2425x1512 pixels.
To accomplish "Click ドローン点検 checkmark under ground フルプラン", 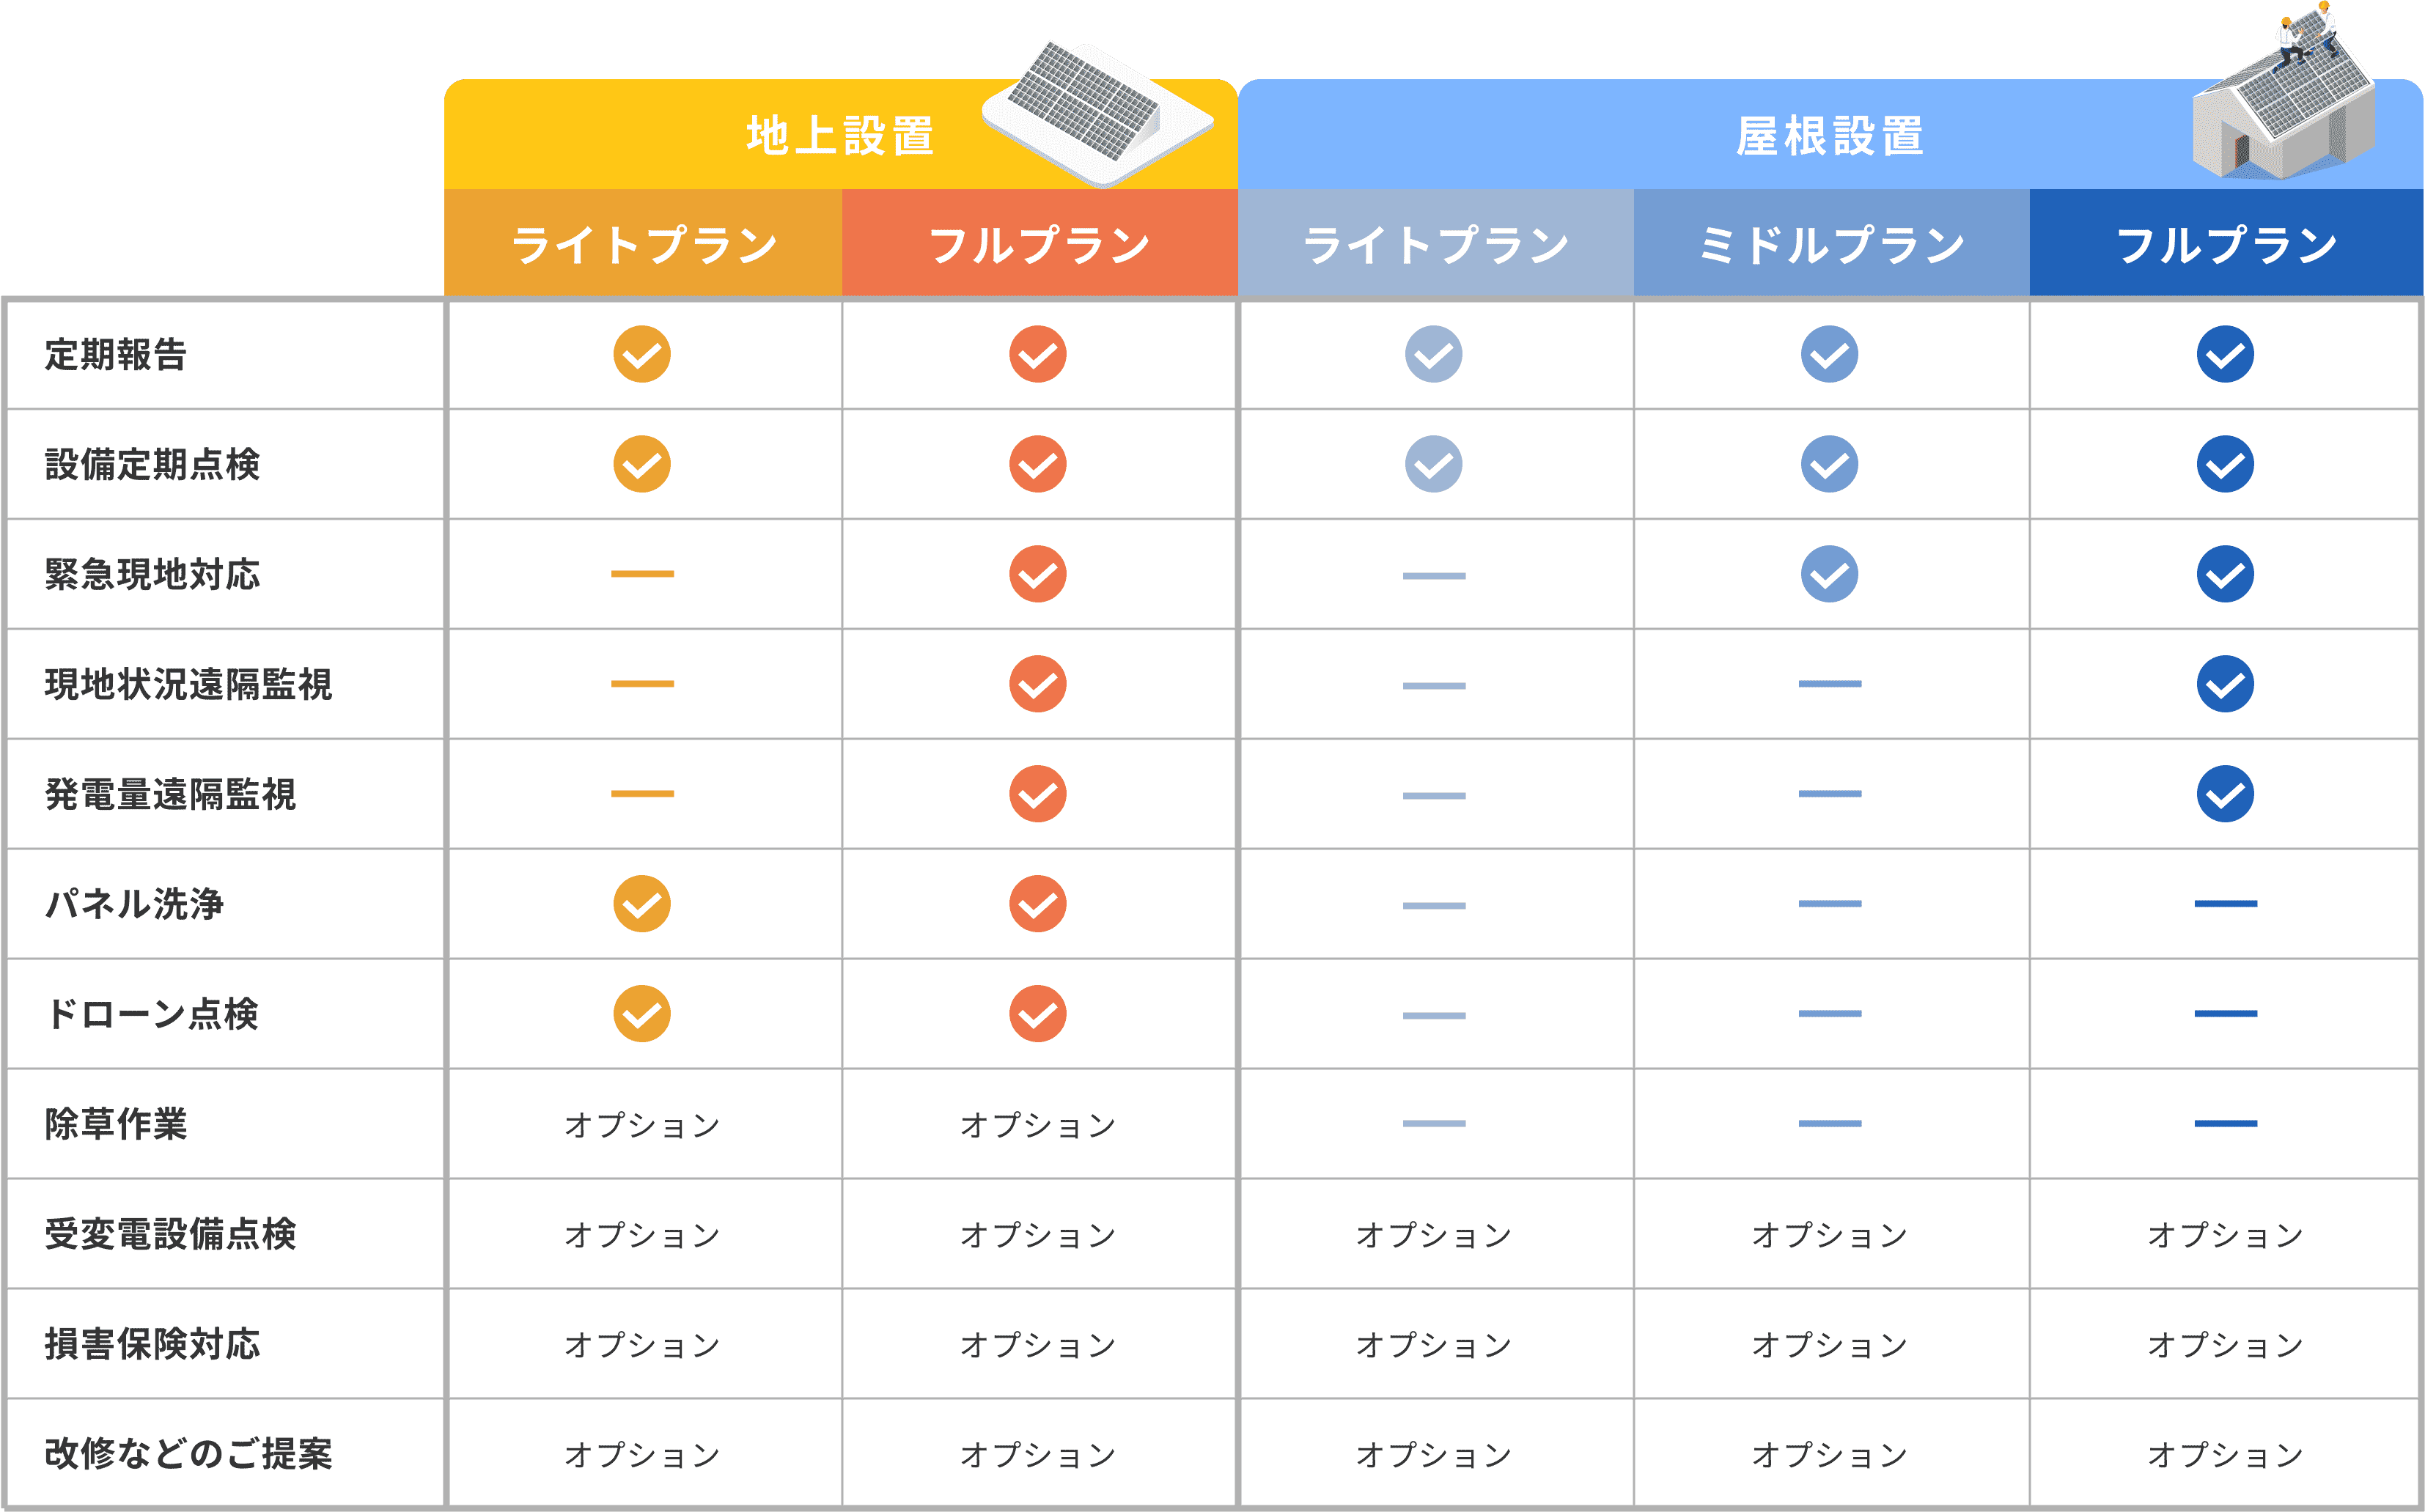I will pos(1038,1014).
